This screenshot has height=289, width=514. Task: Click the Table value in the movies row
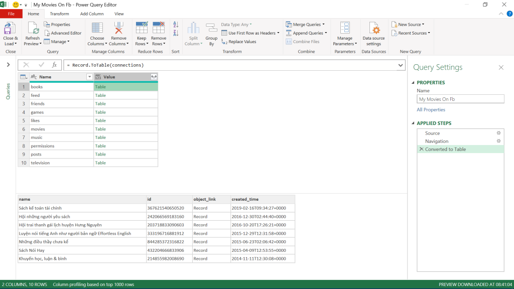coord(100,129)
